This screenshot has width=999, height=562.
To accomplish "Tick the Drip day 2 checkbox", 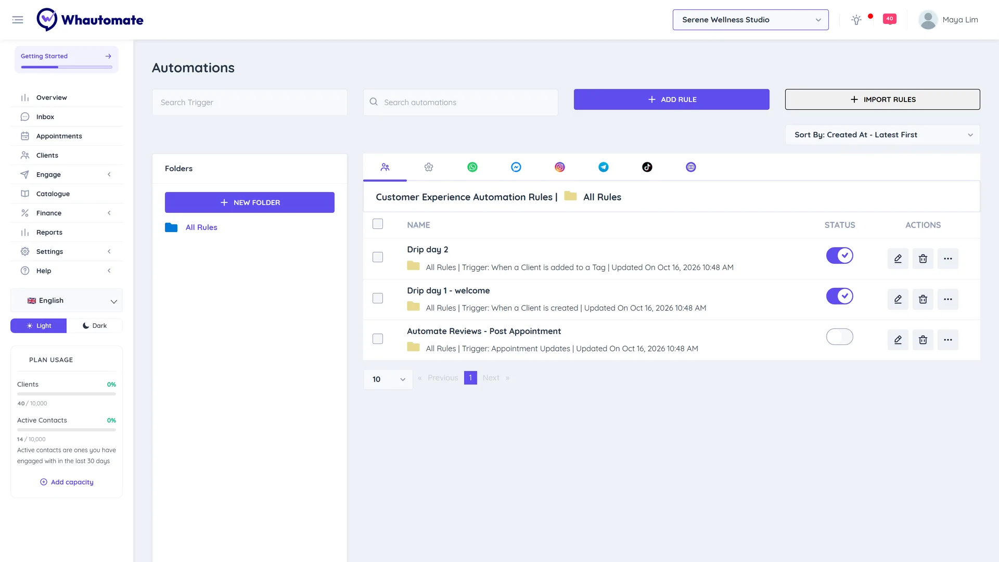I will click(x=378, y=257).
